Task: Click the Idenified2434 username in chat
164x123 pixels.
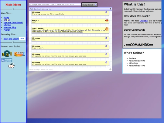Action: pos(38,28)
